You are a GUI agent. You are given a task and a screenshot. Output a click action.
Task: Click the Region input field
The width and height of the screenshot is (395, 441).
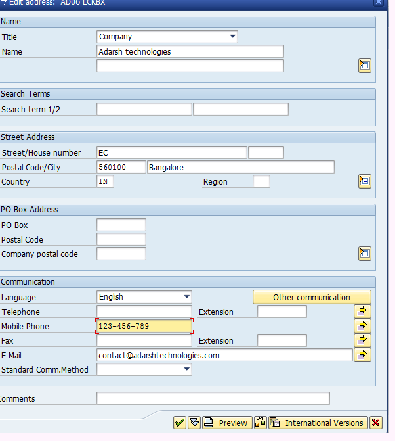(261, 181)
